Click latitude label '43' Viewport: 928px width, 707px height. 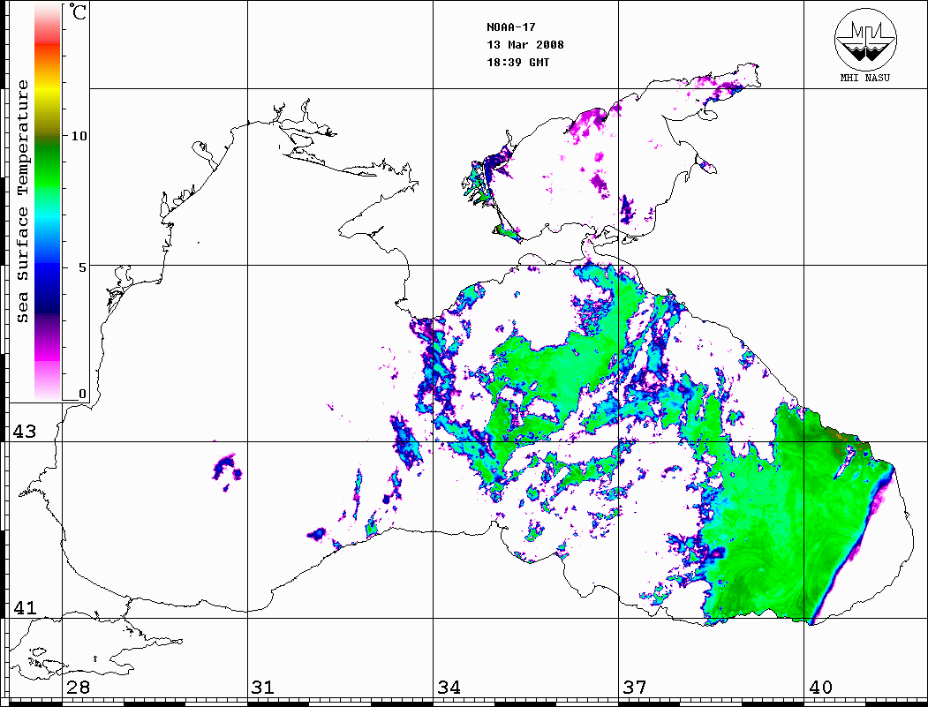pyautogui.click(x=25, y=432)
